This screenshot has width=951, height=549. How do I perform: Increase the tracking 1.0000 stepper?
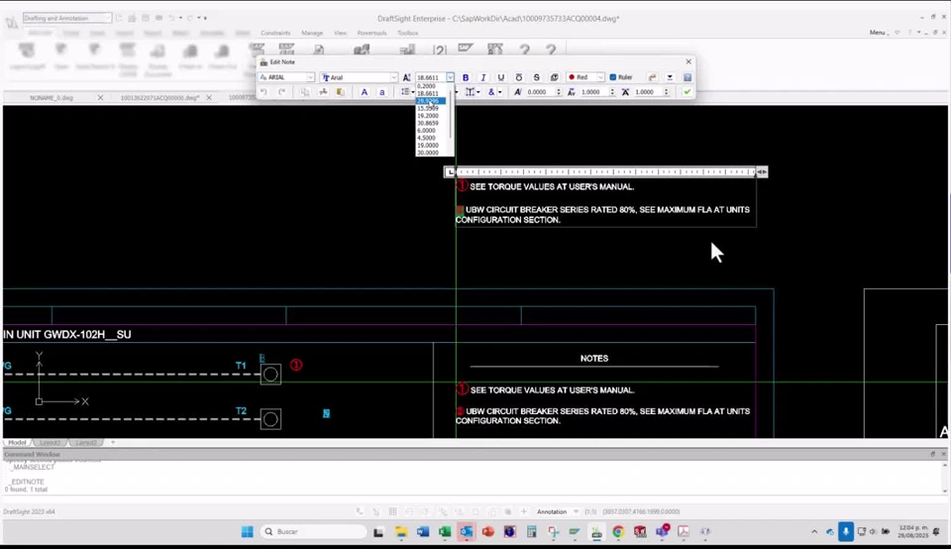612,90
